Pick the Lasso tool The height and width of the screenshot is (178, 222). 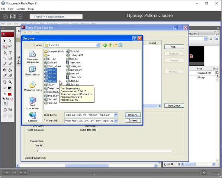(10, 46)
